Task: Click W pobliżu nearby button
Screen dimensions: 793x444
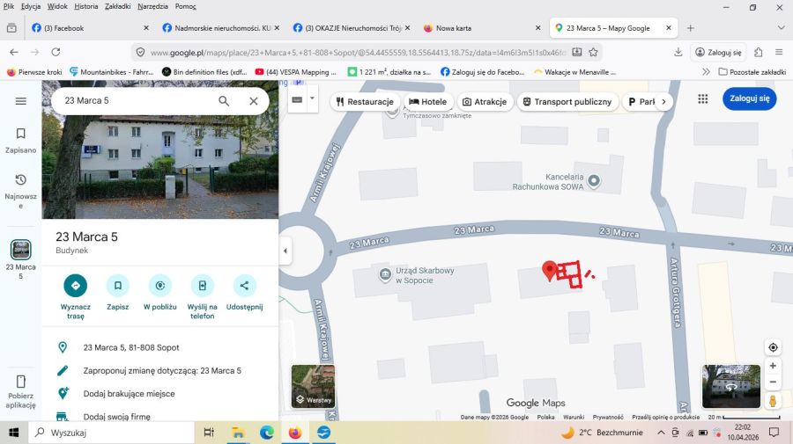Action: [x=159, y=286]
